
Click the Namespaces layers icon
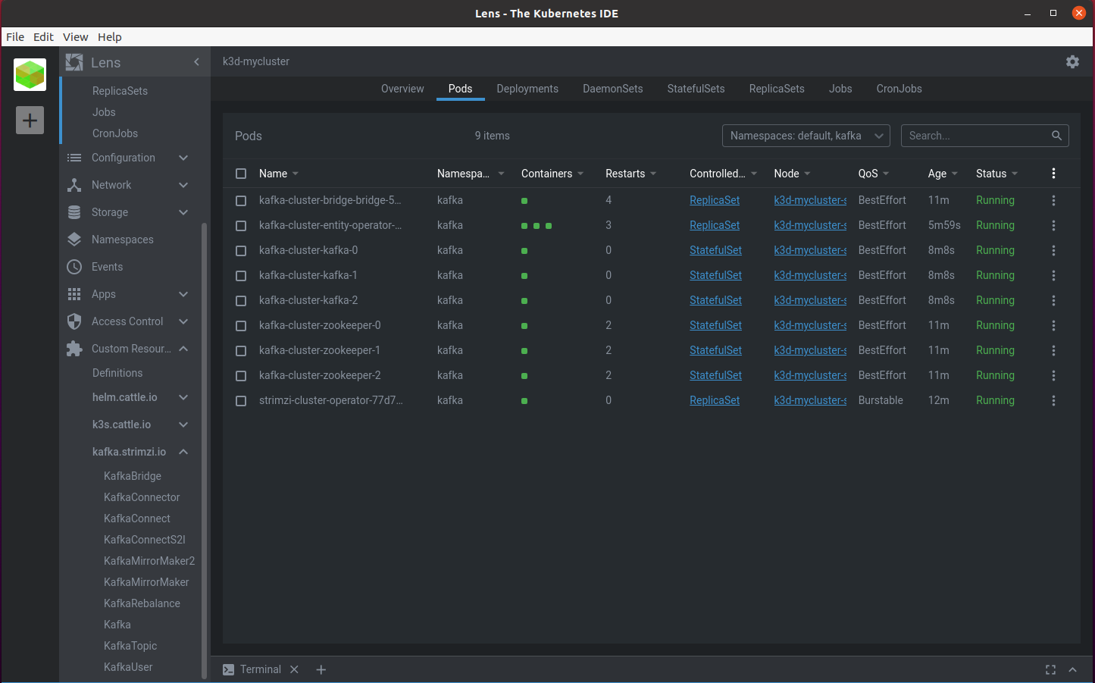(x=74, y=240)
